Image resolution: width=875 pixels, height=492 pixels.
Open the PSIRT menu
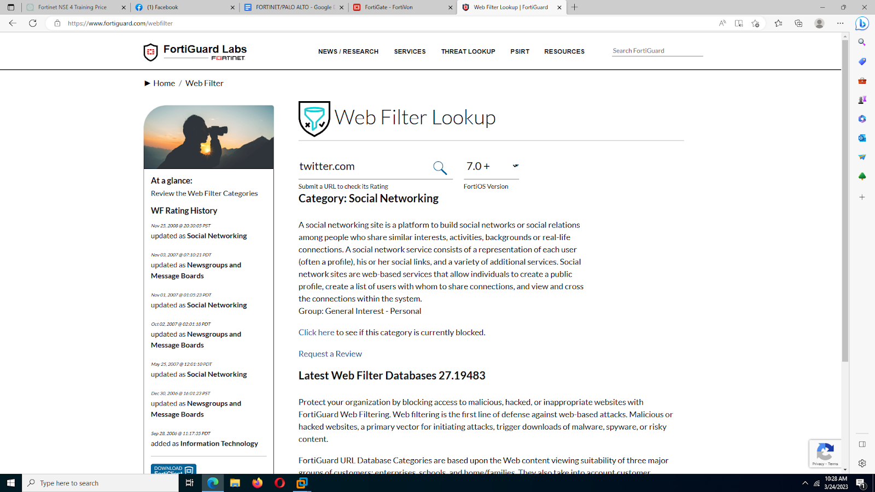point(520,51)
